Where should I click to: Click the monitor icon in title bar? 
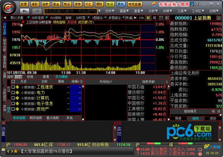point(192,4)
